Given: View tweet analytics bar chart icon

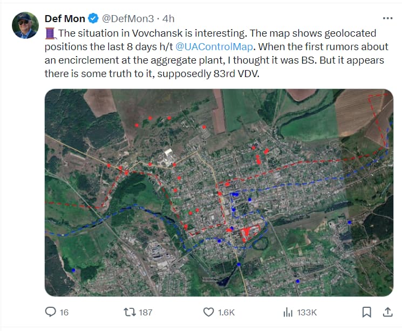Looking at the screenshot, I should click(x=288, y=312).
